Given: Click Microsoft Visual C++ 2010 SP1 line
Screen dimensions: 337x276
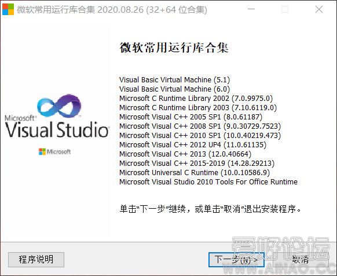Looking at the screenshot, I should click(200, 136).
